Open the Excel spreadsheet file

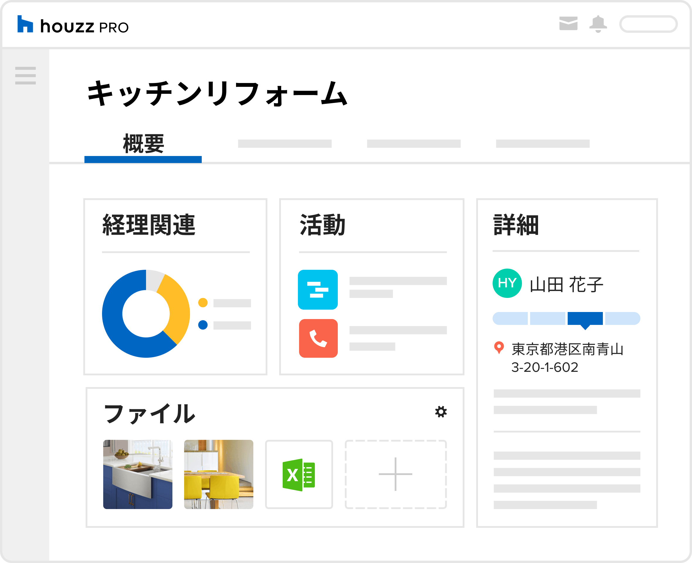pos(299,474)
